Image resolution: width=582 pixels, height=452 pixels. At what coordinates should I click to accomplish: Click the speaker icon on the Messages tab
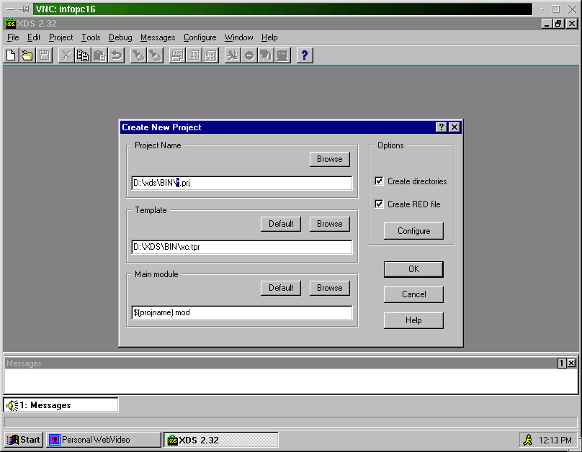click(x=12, y=405)
